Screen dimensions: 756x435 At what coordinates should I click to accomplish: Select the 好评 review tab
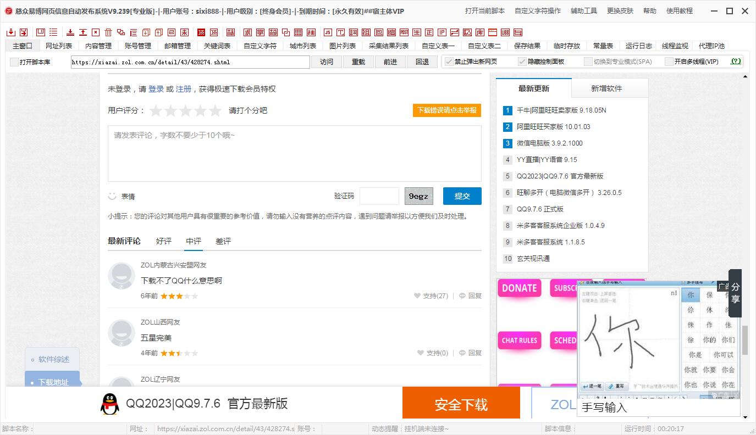tap(164, 241)
